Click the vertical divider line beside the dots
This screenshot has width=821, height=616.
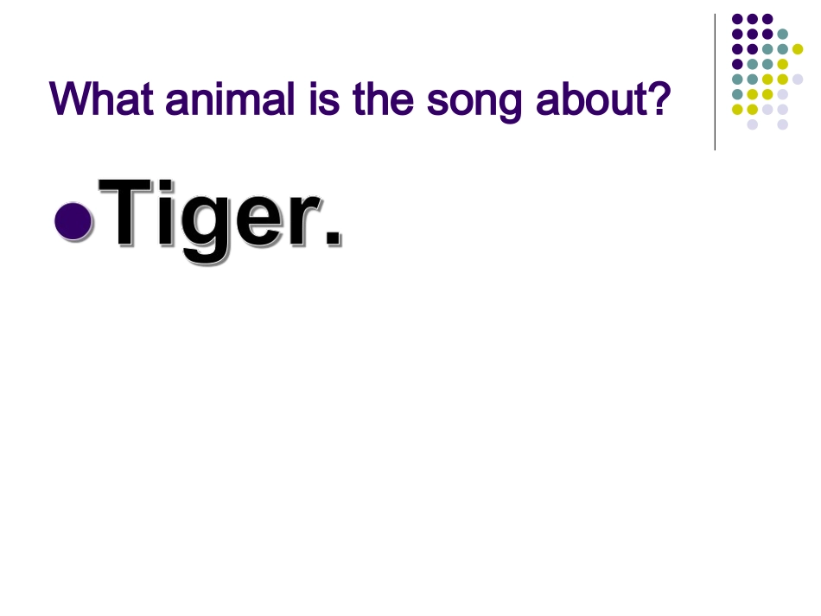click(x=715, y=82)
